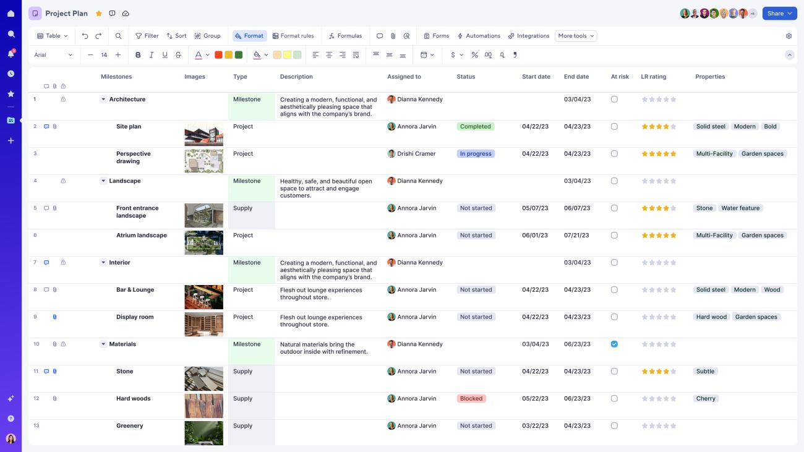Select the Sort tool
The height and width of the screenshot is (452, 804).
click(177, 35)
